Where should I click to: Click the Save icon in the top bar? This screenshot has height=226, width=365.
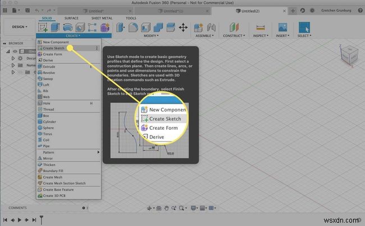click(28, 11)
